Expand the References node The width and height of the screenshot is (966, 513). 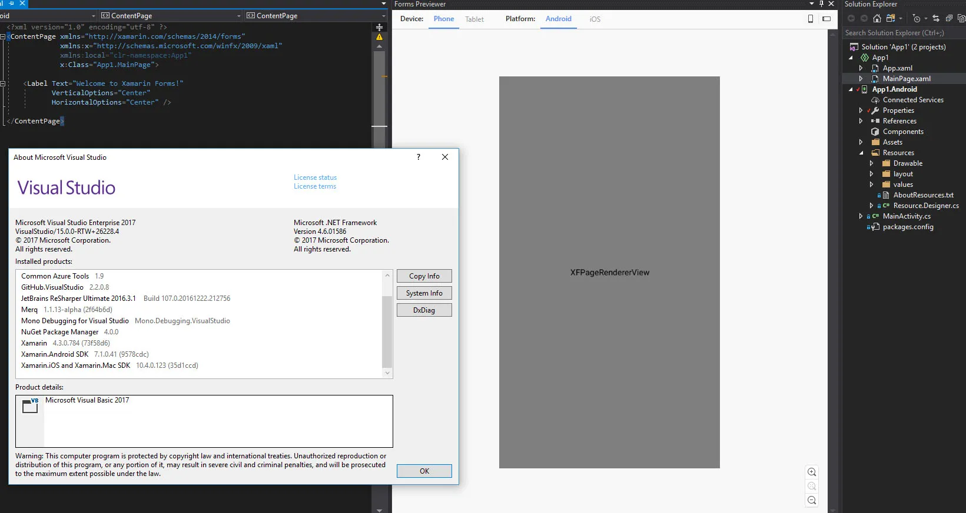pyautogui.click(x=861, y=121)
